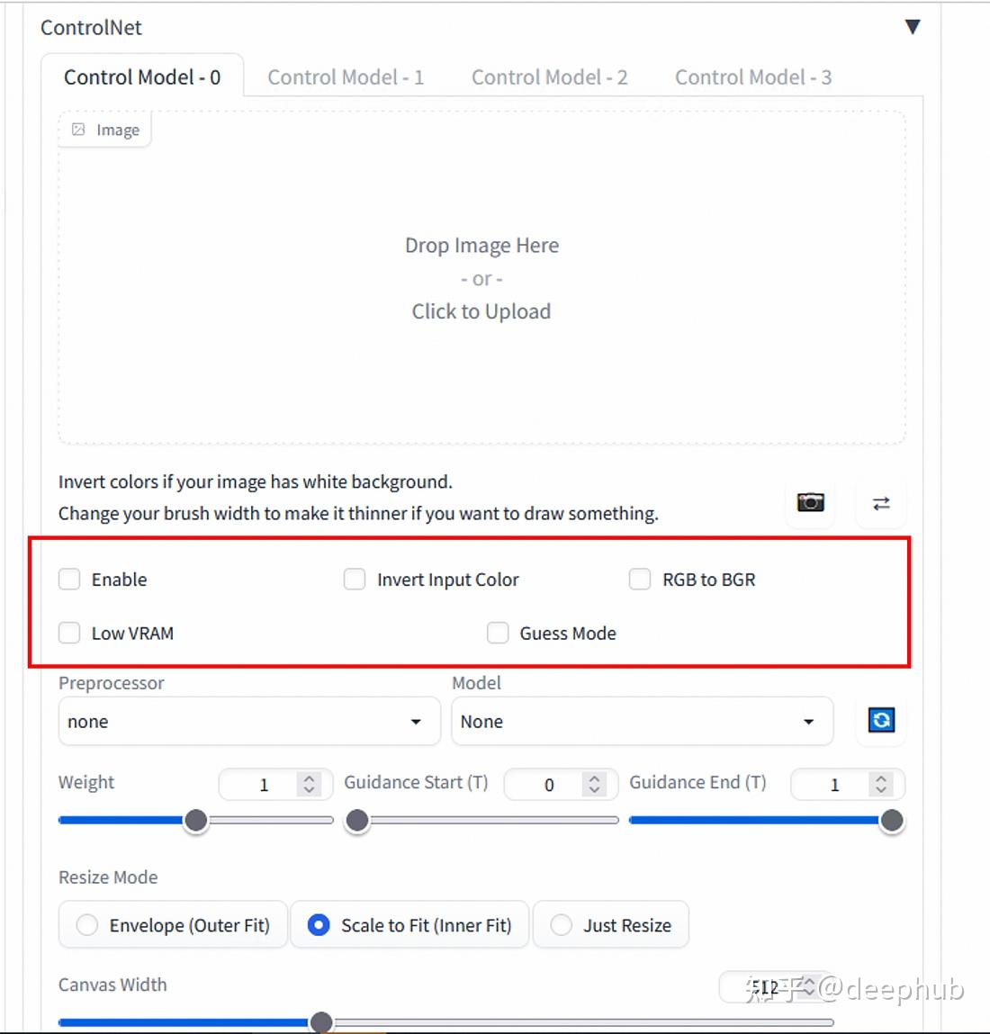The height and width of the screenshot is (1034, 990).
Task: Open the webcam camera icon
Action: pos(810,503)
